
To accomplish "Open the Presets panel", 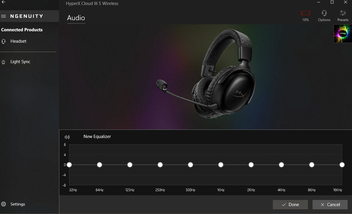I will click(343, 16).
